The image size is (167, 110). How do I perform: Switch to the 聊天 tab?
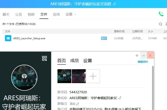tap(6, 14)
